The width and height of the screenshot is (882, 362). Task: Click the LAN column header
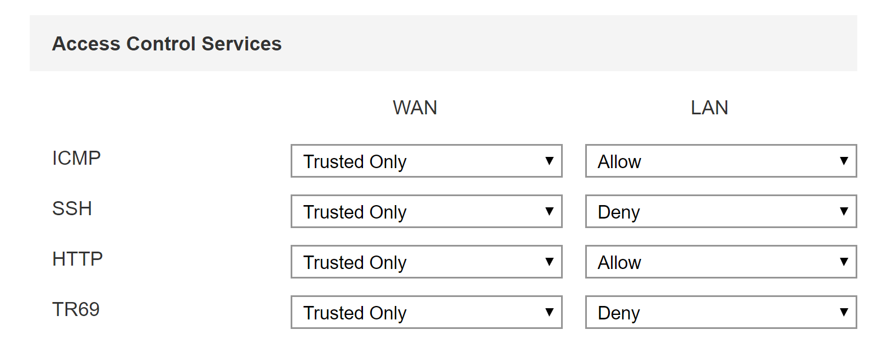click(709, 108)
